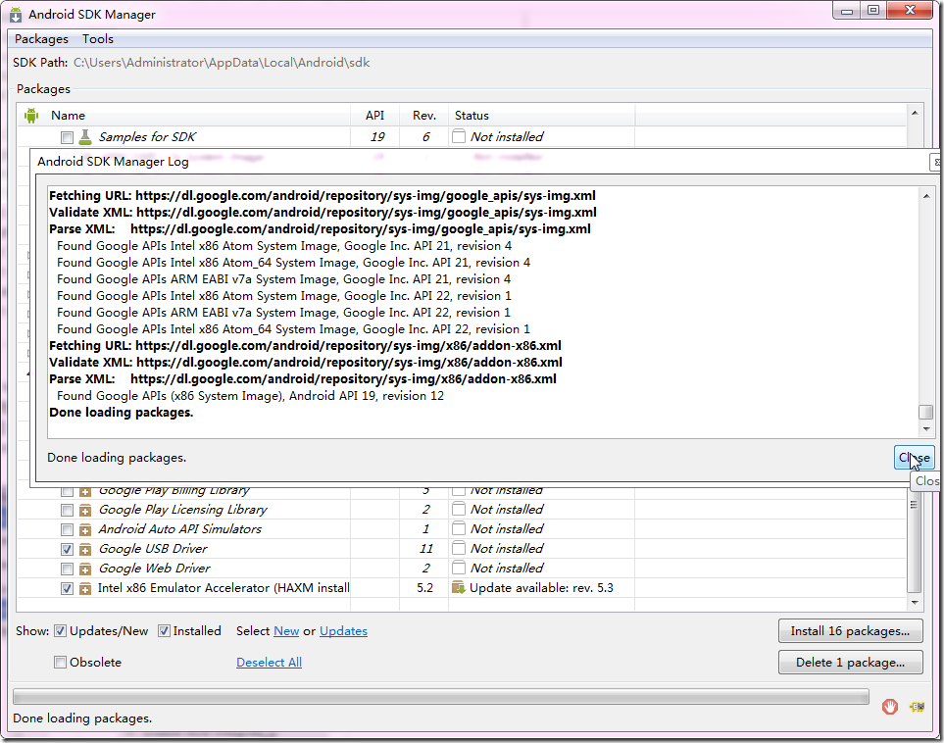Click the packages list scroll up arrow
This screenshot has width=944, height=743.
pyautogui.click(x=915, y=113)
